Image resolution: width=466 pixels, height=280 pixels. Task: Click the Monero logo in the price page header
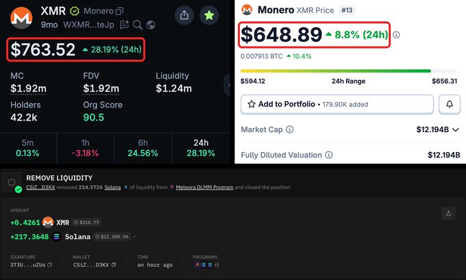point(247,10)
